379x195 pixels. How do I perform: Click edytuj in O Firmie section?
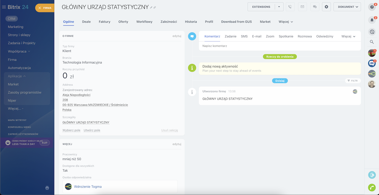pyautogui.click(x=177, y=36)
